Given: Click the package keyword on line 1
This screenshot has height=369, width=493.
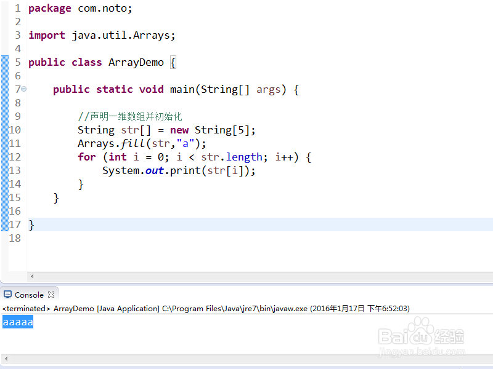Looking at the screenshot, I should coord(49,8).
